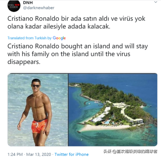161x157 pixels.
Task: Click the resort buildings in island photo
Action: (118, 113)
